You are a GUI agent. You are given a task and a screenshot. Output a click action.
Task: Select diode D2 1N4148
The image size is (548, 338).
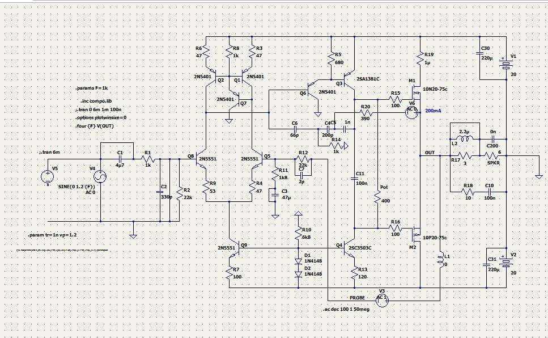pyautogui.click(x=298, y=274)
